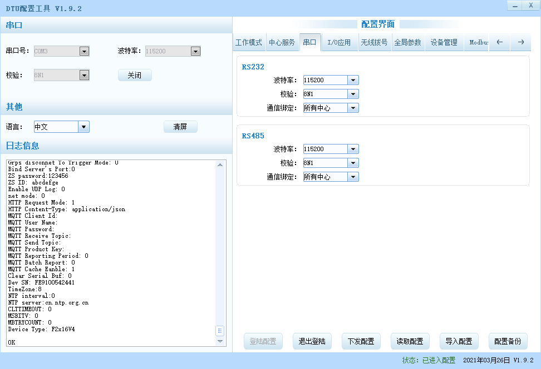The height and width of the screenshot is (369, 541).
Task: Click the 关闭 serial port button
Action: [134, 75]
